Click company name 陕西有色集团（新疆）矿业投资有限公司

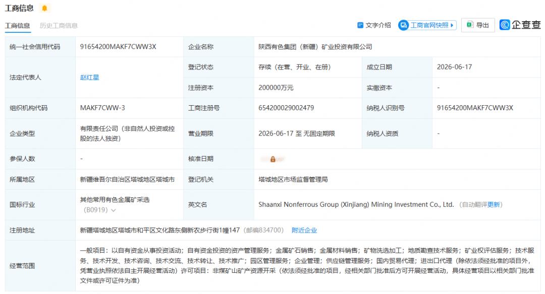[x=315, y=47]
